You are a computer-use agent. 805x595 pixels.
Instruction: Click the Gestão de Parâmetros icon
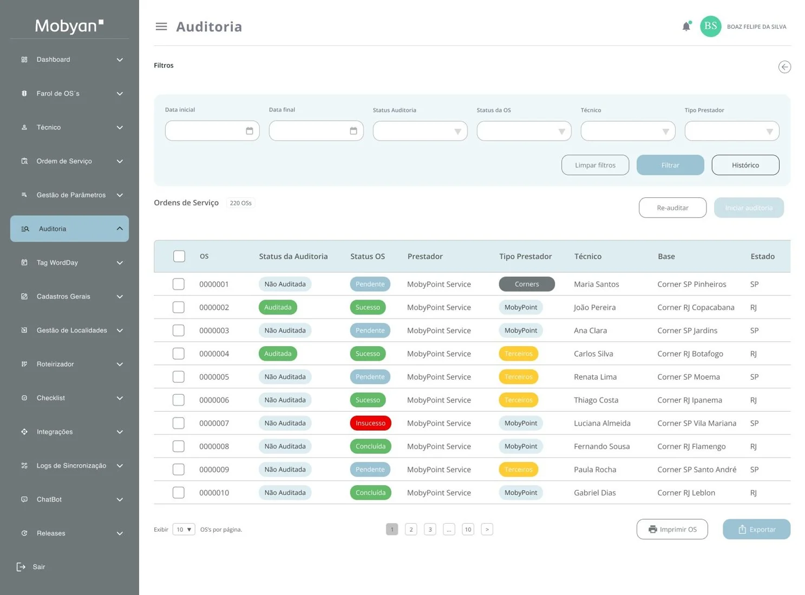click(x=24, y=195)
